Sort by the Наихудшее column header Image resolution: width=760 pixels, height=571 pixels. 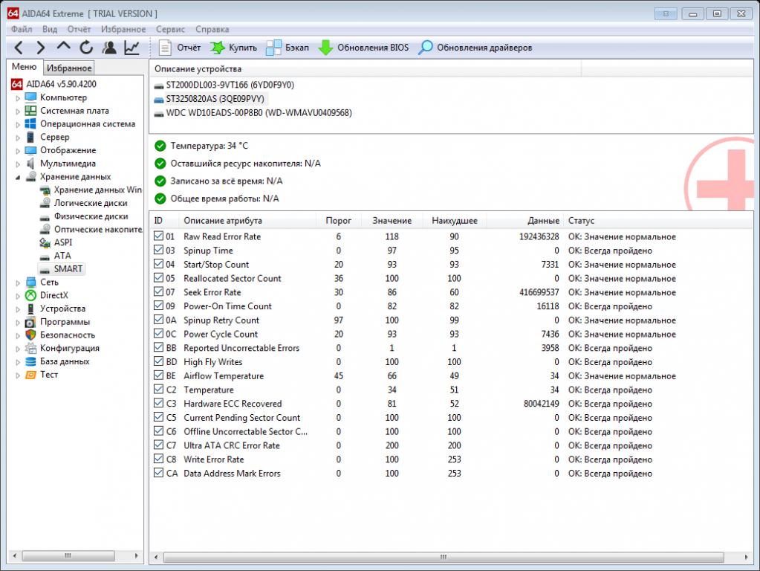pos(454,221)
